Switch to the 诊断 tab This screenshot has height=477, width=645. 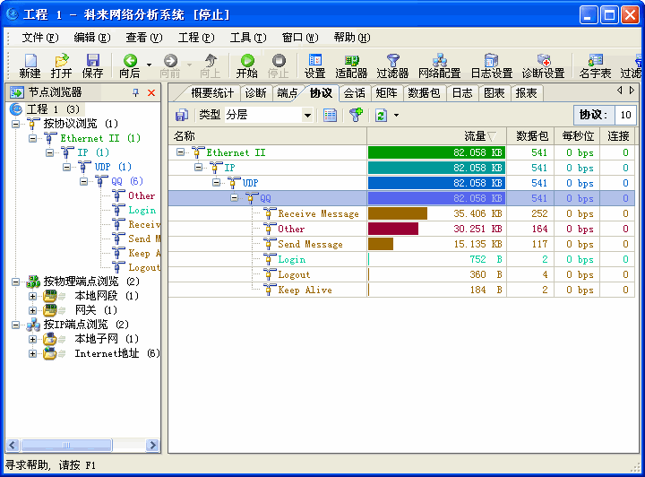coord(255,93)
